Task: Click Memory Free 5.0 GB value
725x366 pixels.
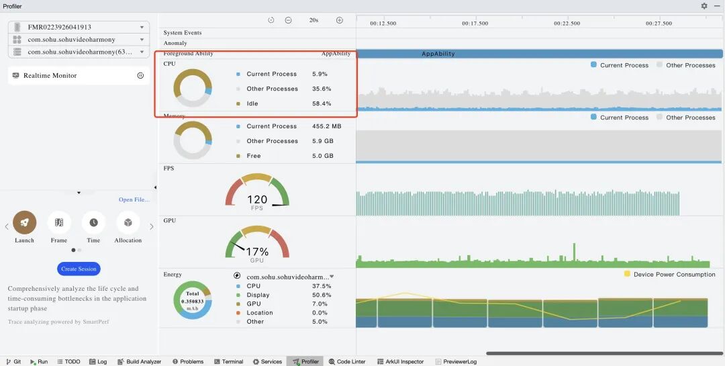Action: click(323, 156)
